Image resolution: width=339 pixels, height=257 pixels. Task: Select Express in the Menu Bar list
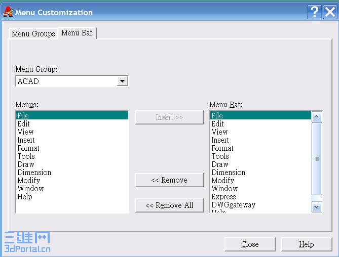(x=261, y=197)
